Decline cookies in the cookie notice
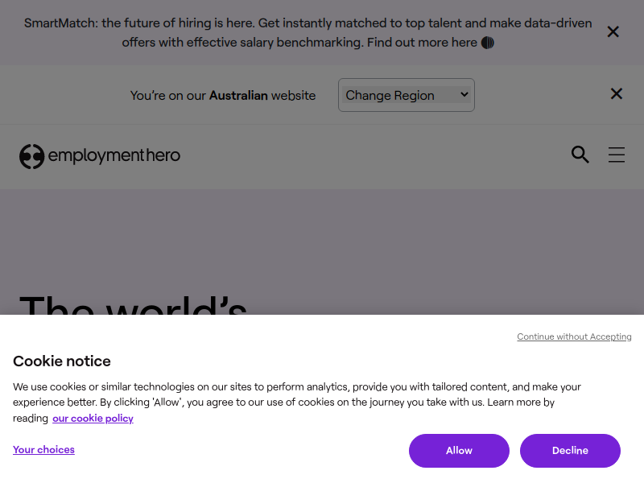644x483 pixels. click(570, 451)
